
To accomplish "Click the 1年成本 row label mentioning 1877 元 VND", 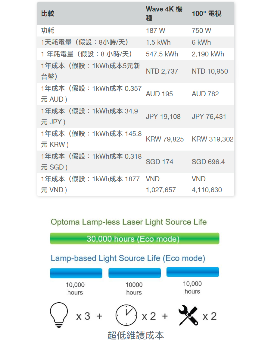I will (90, 184).
